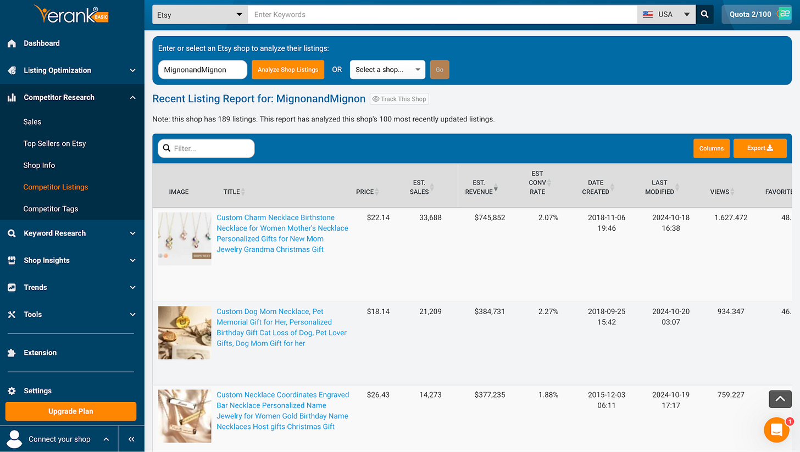Expand Connect your shop chevron
Viewport: 800px width, 452px height.
(x=106, y=439)
